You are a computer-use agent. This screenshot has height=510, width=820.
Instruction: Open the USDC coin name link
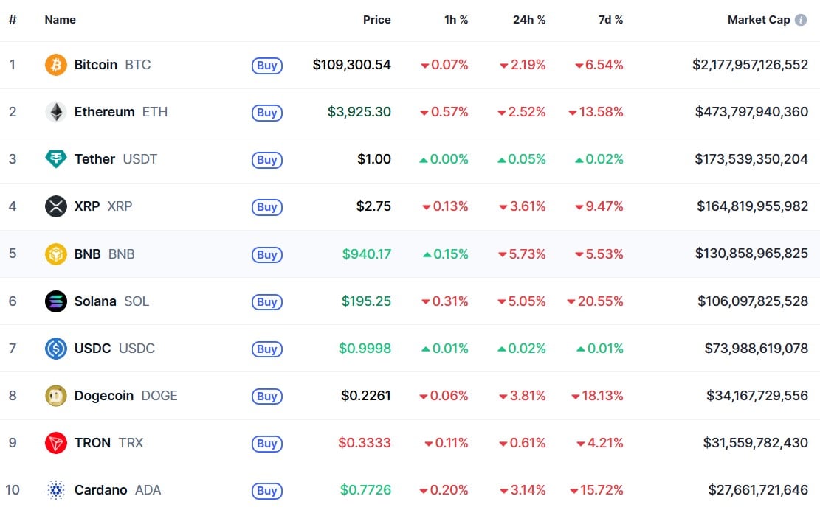[93, 349]
